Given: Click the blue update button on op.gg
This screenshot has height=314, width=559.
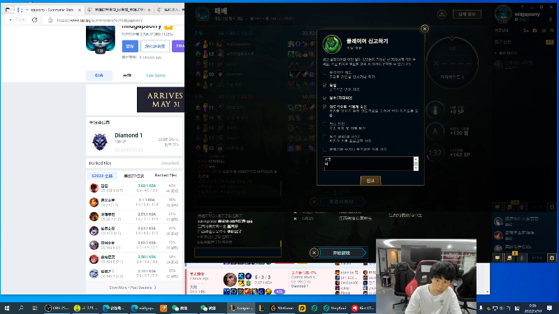Looking at the screenshot, I should click(130, 46).
